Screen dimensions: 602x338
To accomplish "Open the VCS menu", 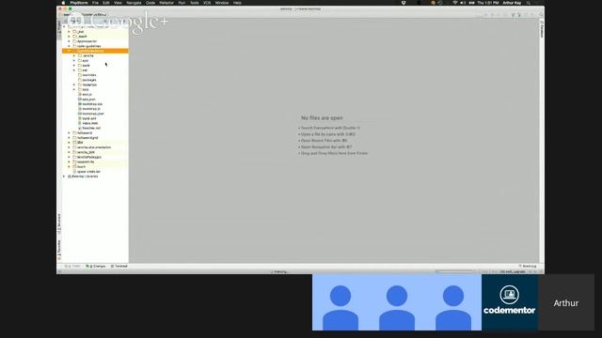I will point(207,3).
